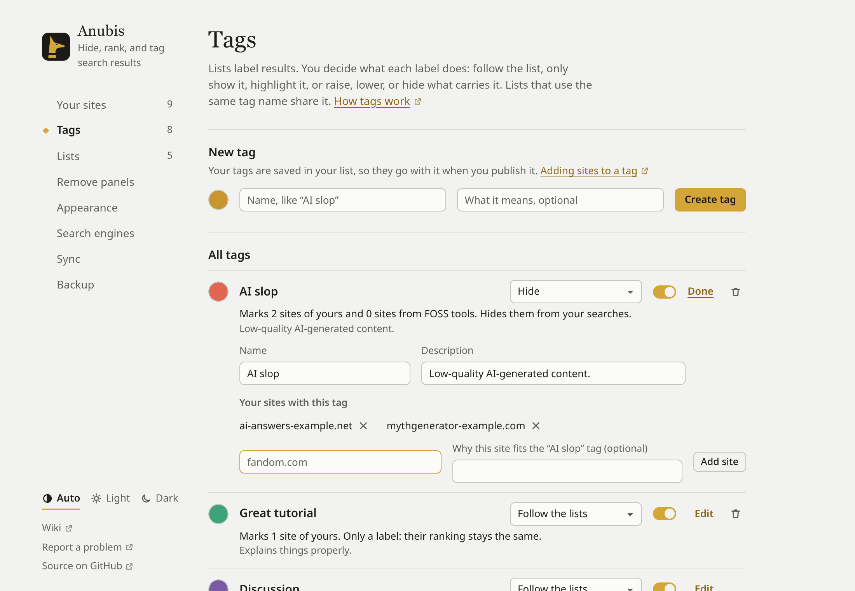Click external icon beside Source on GitHub
This screenshot has height=591, width=855.
(x=129, y=566)
